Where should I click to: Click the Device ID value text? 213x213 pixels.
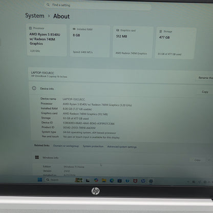[89, 123]
